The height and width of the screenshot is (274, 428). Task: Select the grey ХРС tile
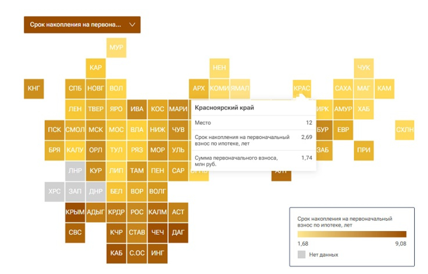[55, 192]
